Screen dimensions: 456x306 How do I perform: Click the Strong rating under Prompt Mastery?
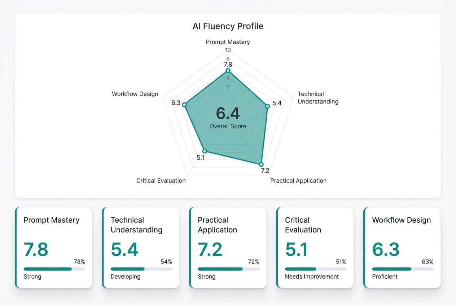[32, 277]
